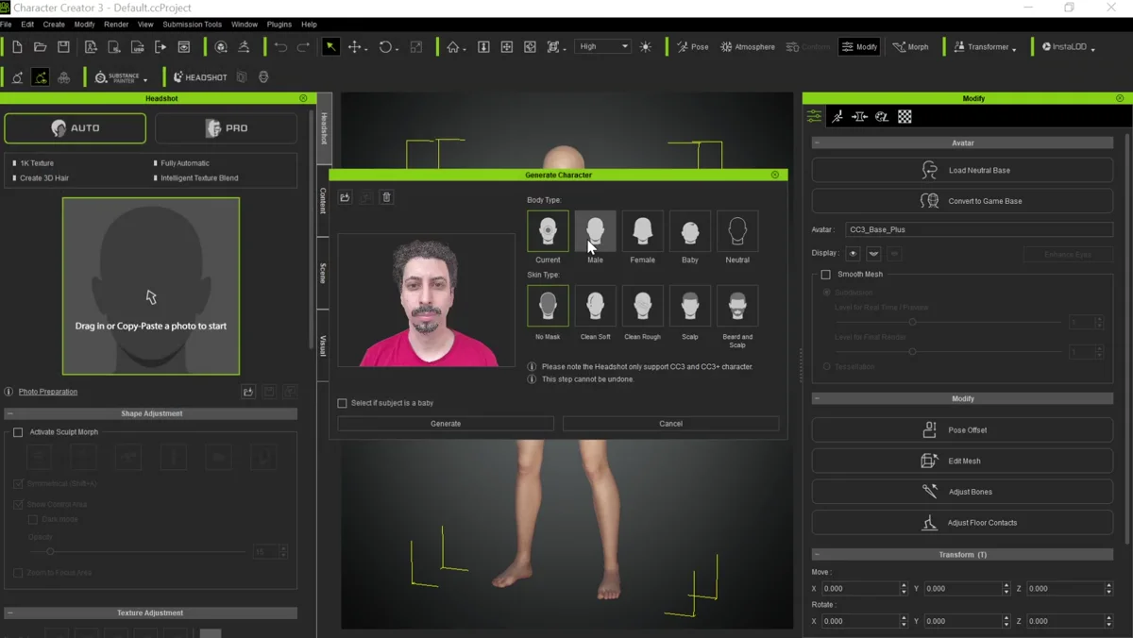
Task: Click the Open Project folder icon
Action: click(40, 46)
